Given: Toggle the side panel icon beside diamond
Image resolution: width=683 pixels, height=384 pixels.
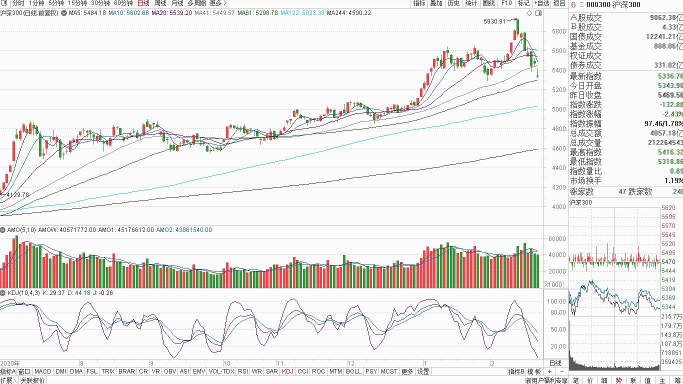Looking at the screenshot, I should click(538, 13).
